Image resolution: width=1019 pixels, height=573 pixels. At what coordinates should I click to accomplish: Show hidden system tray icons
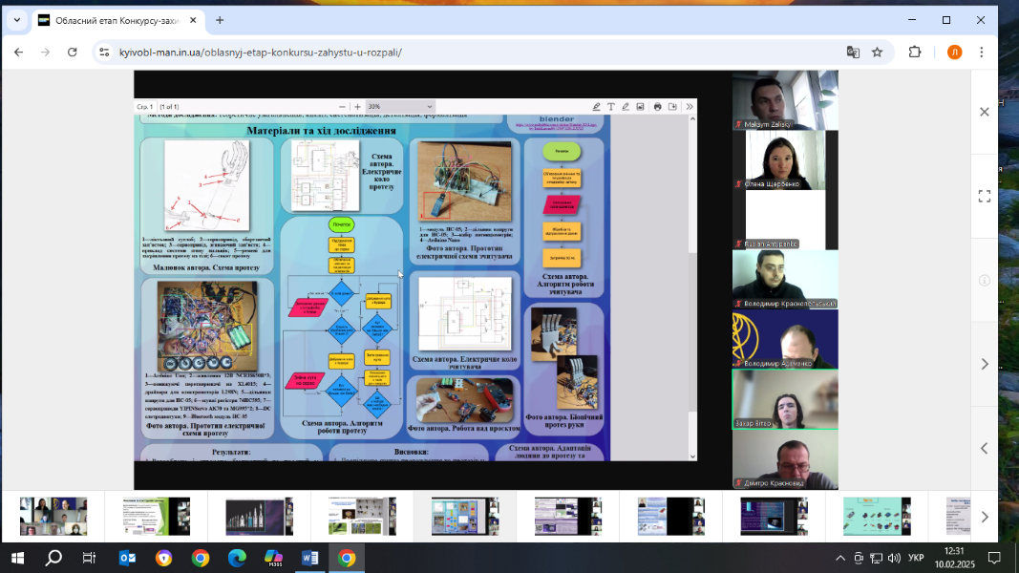pyautogui.click(x=840, y=558)
